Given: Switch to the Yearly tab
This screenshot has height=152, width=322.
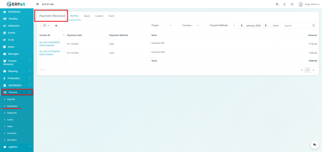Looking at the screenshot, I should [x=87, y=16].
